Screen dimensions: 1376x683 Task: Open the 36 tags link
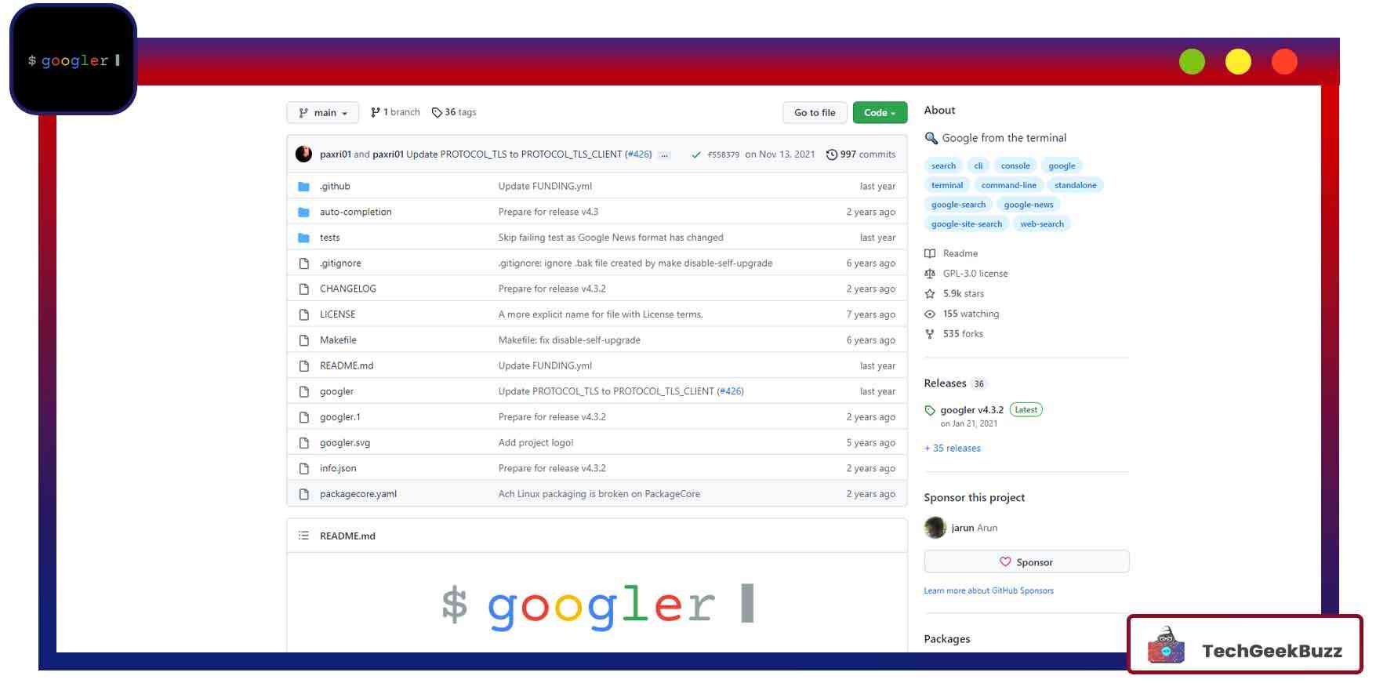[x=454, y=112]
